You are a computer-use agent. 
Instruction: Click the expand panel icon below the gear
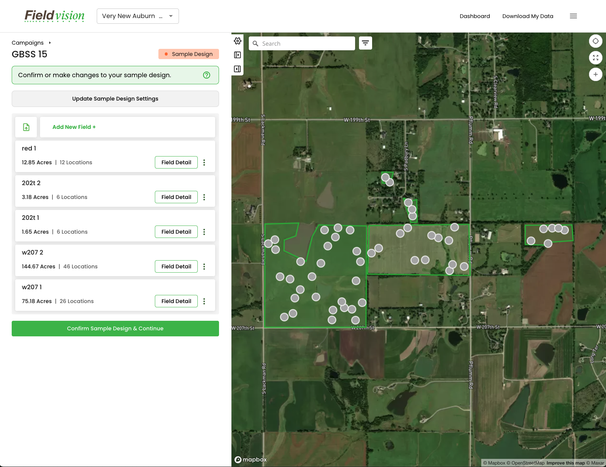237,55
